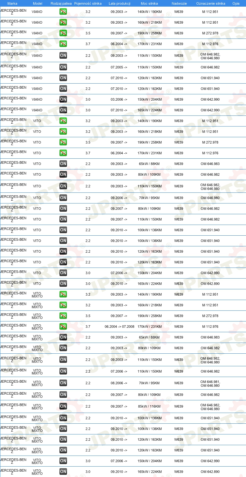Click the ON diesel icon for VITO MIXTO 65kW / 88KM
Viewport: 246px width, 477px height.
[x=63, y=337]
